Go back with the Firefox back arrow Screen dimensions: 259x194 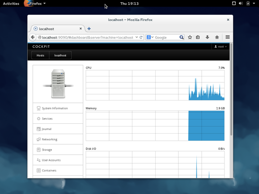click(33, 37)
